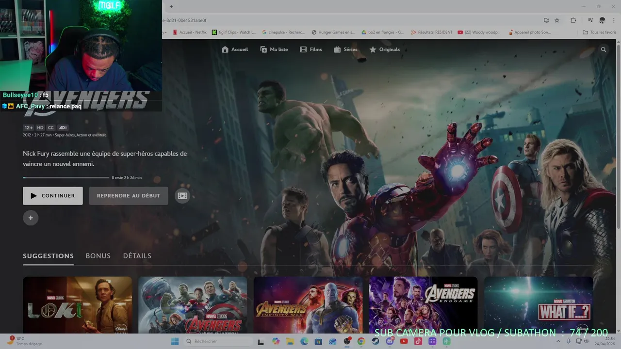Open TikTok from the taskbar
This screenshot has width=621, height=349.
pos(418,341)
